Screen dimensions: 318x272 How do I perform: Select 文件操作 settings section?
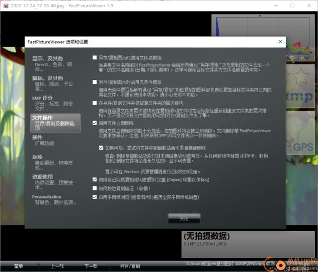click(x=55, y=123)
